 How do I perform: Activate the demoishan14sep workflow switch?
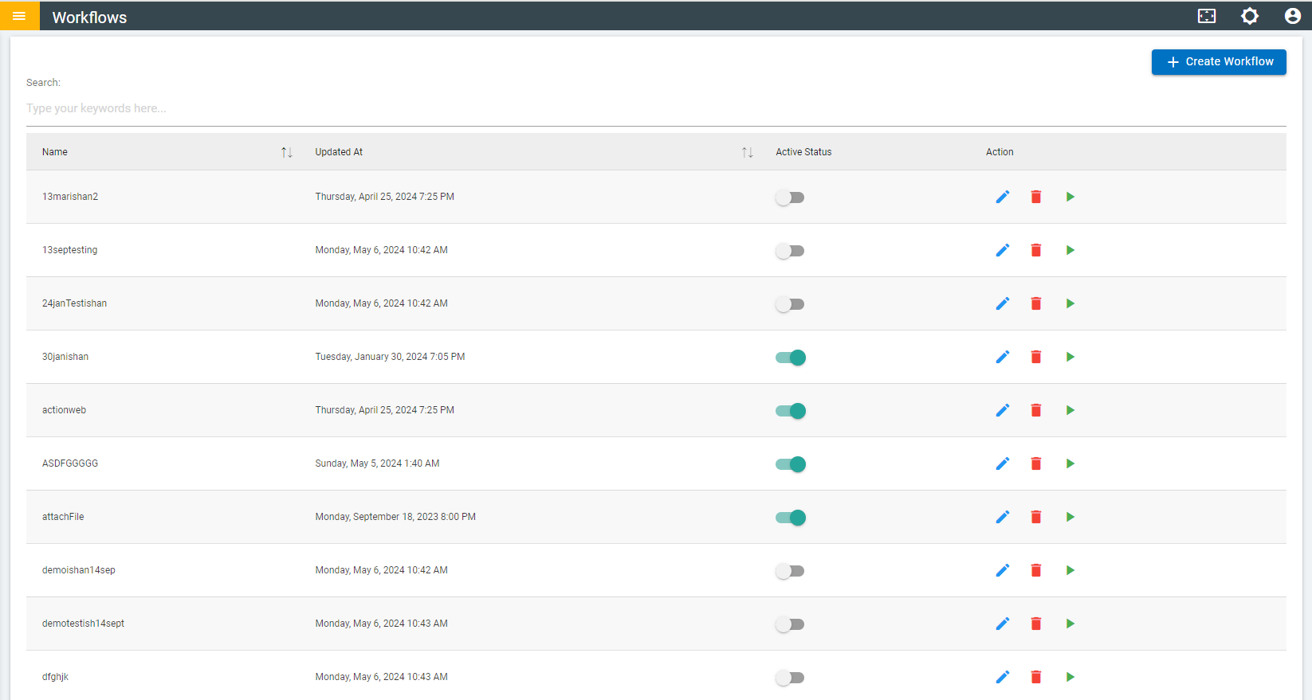(790, 571)
